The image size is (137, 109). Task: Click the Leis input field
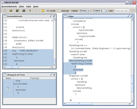click(x=122, y=11)
